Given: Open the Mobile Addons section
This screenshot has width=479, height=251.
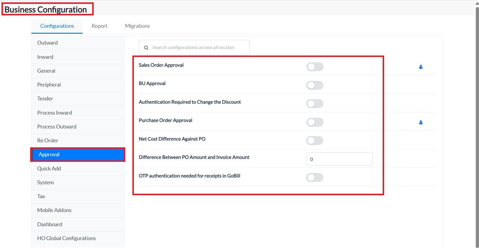Looking at the screenshot, I should click(x=54, y=210).
